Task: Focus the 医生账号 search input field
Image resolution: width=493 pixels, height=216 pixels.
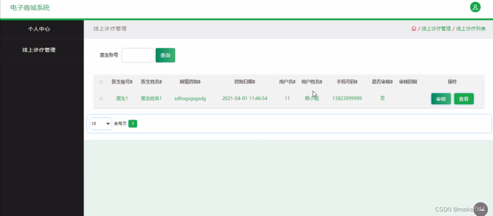Action: click(x=137, y=55)
